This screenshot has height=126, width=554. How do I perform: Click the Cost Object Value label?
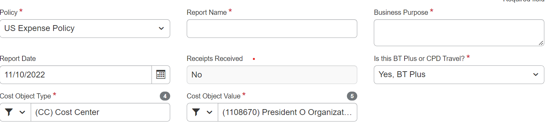214,96
